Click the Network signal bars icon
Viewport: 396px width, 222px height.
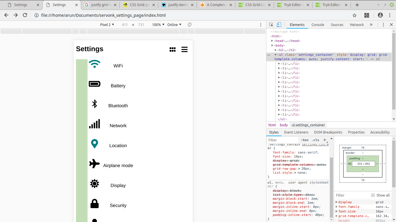tap(95, 124)
